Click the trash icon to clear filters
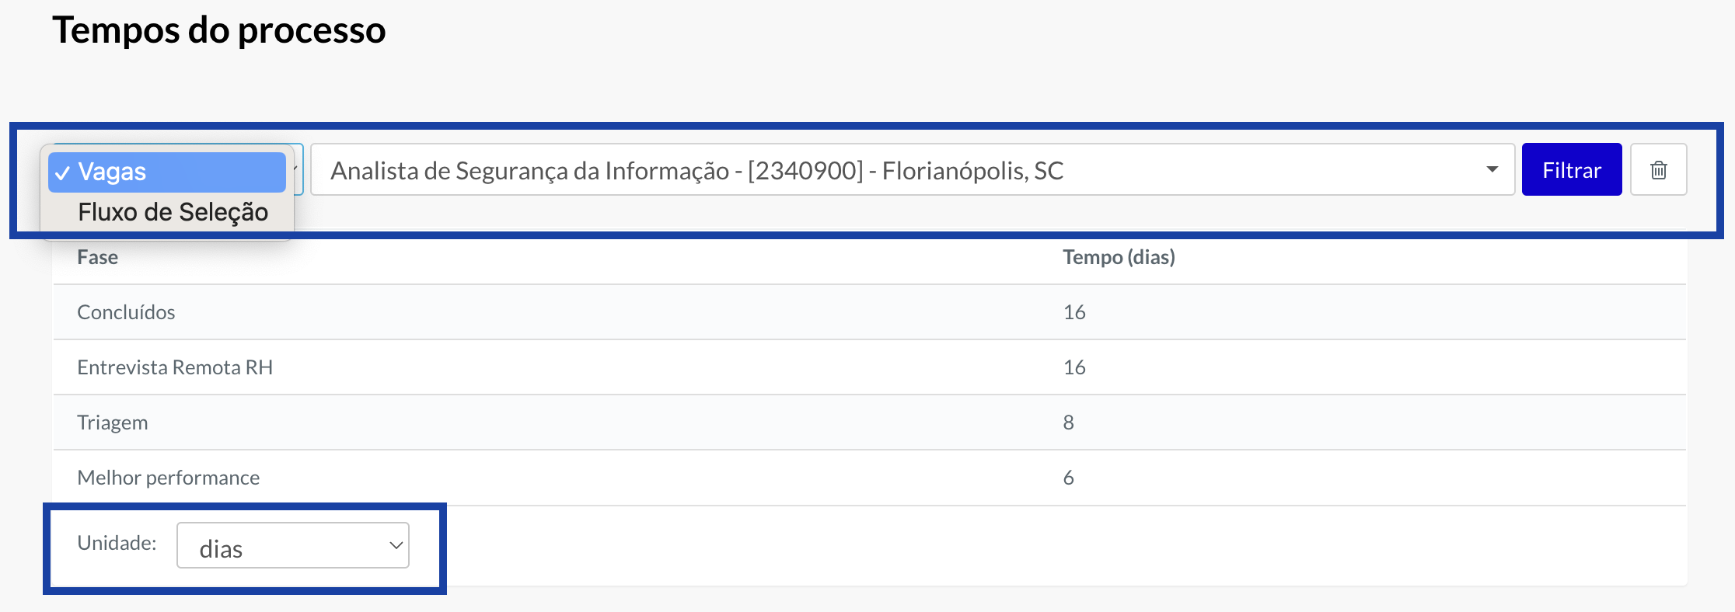Screen dimensions: 1735x612 click(x=1658, y=170)
